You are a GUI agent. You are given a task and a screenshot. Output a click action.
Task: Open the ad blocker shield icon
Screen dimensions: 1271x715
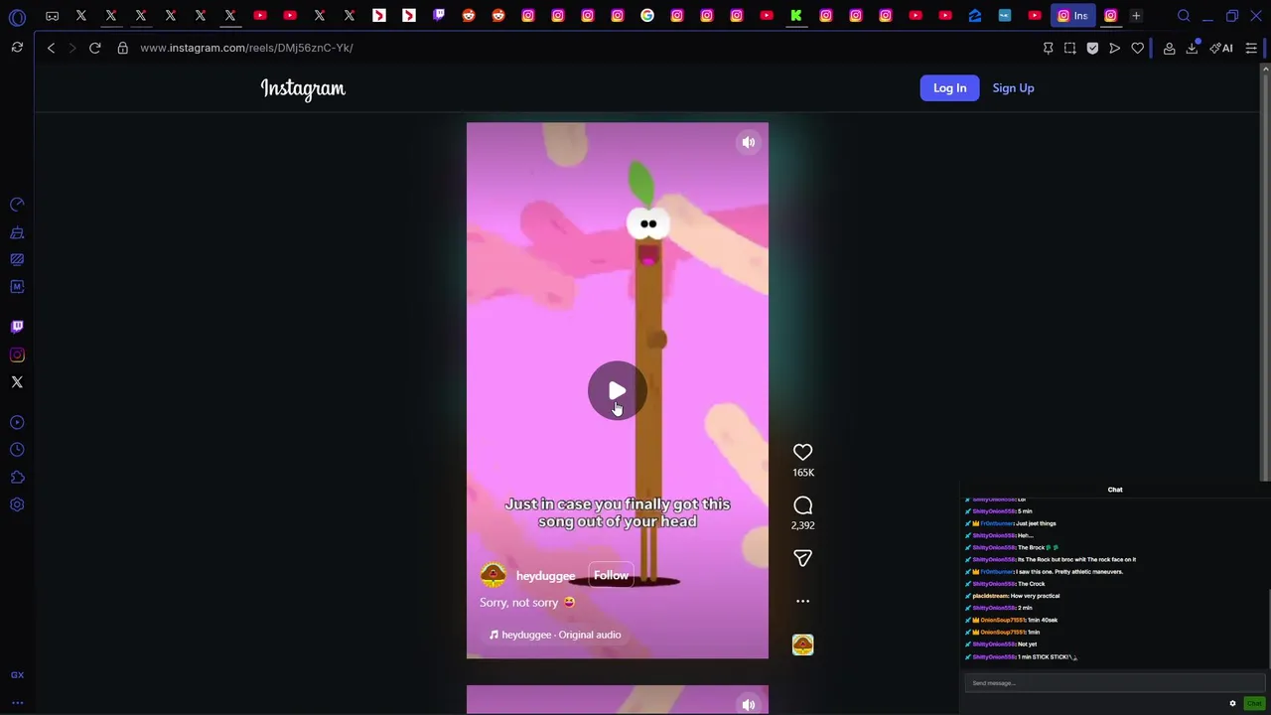pos(1092,48)
